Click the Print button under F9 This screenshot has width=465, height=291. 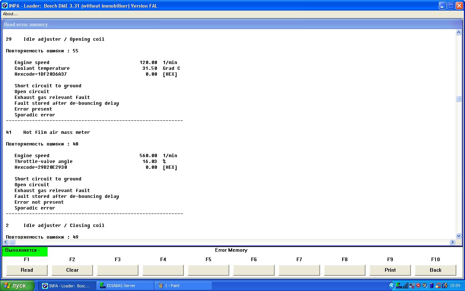click(390, 270)
